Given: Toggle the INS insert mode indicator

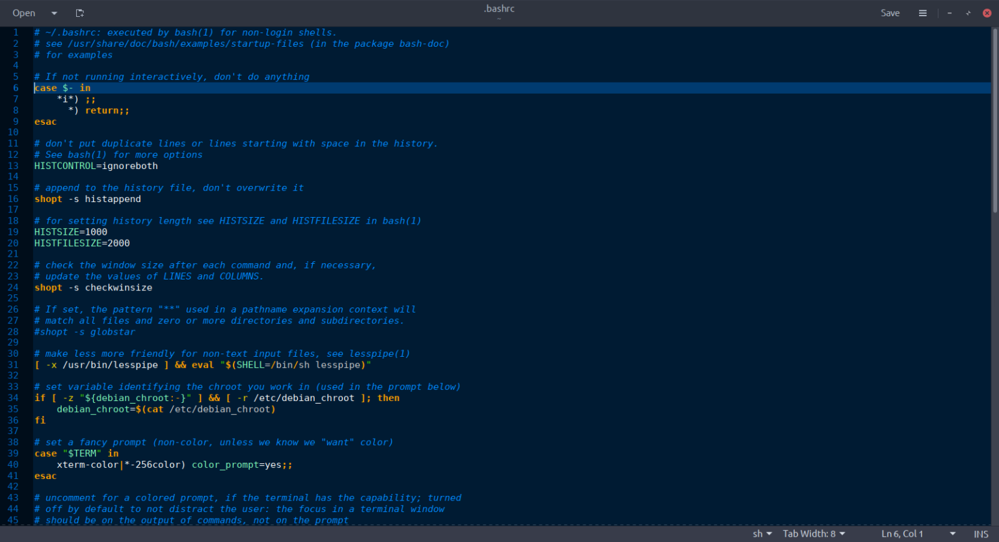Looking at the screenshot, I should 981,534.
